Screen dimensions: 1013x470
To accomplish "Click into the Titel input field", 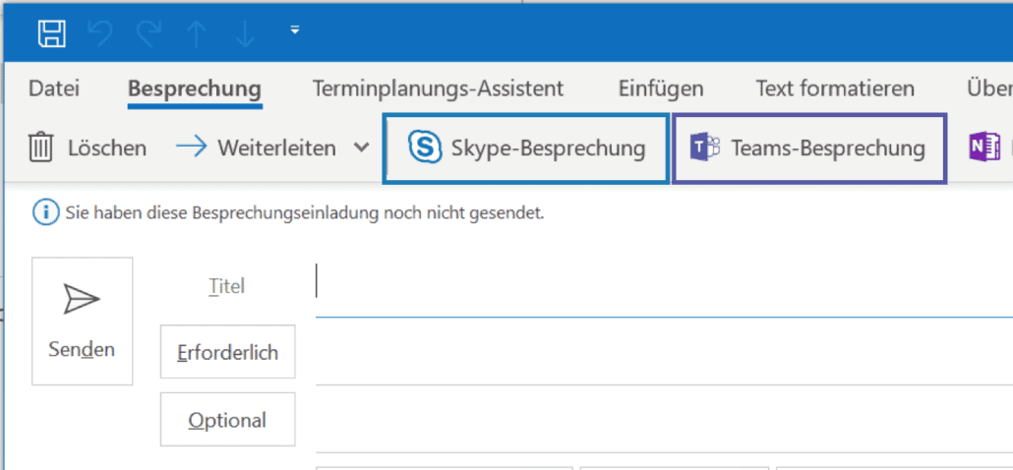I will 664,283.
